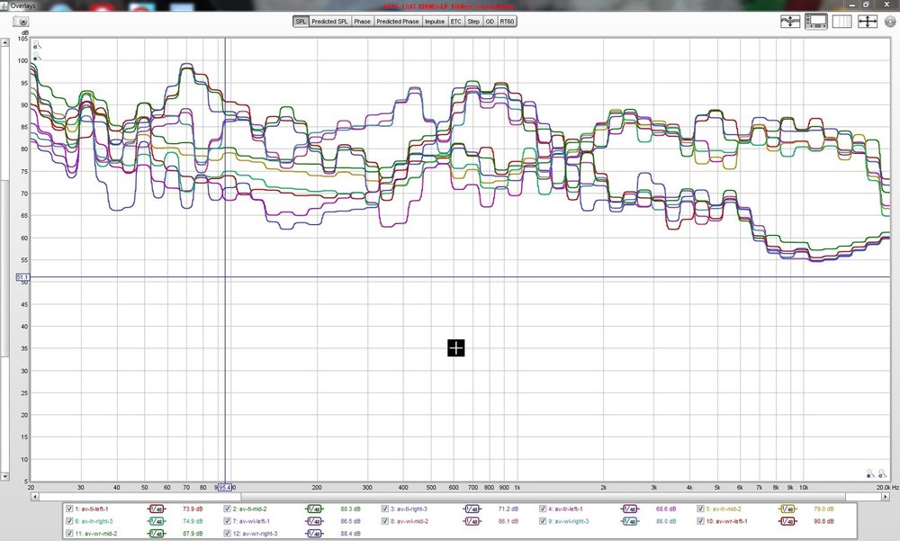
Task: Click the frequency axis grid icon
Action: point(841,22)
